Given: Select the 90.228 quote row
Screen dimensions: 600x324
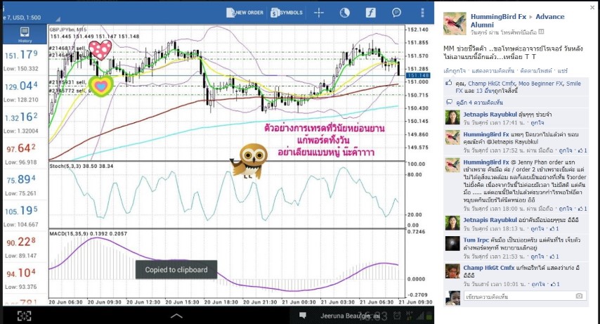Looking at the screenshot, I should (x=25, y=247).
